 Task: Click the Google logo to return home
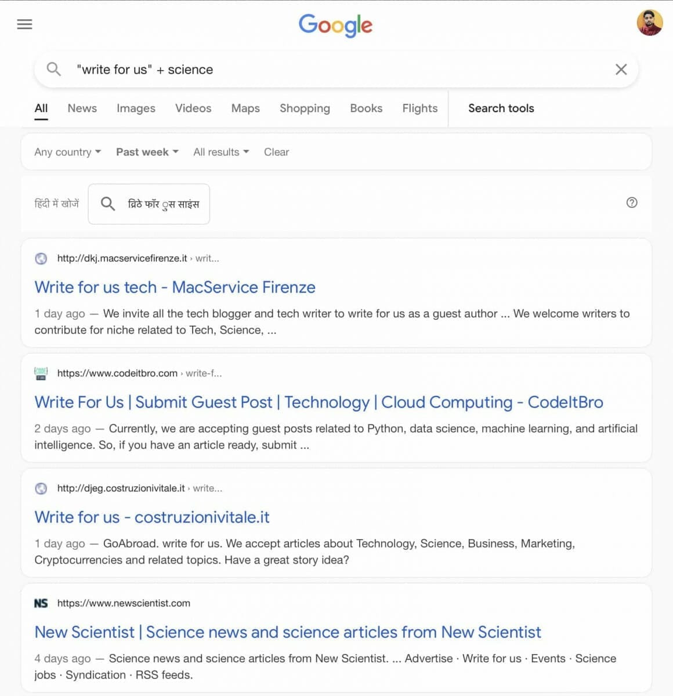point(335,26)
